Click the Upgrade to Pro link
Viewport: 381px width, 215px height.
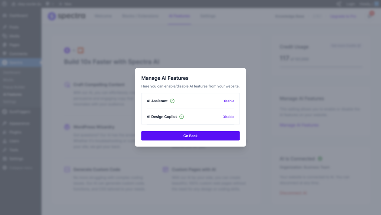(x=343, y=16)
